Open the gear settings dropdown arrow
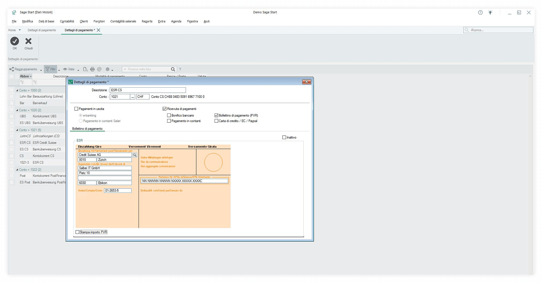 pyautogui.click(x=112, y=70)
